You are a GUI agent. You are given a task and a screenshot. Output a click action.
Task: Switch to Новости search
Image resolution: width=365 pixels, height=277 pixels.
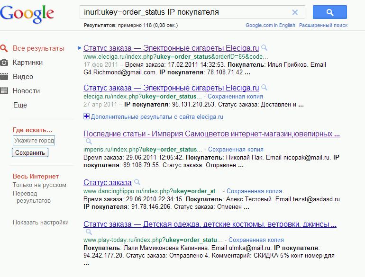(26, 91)
